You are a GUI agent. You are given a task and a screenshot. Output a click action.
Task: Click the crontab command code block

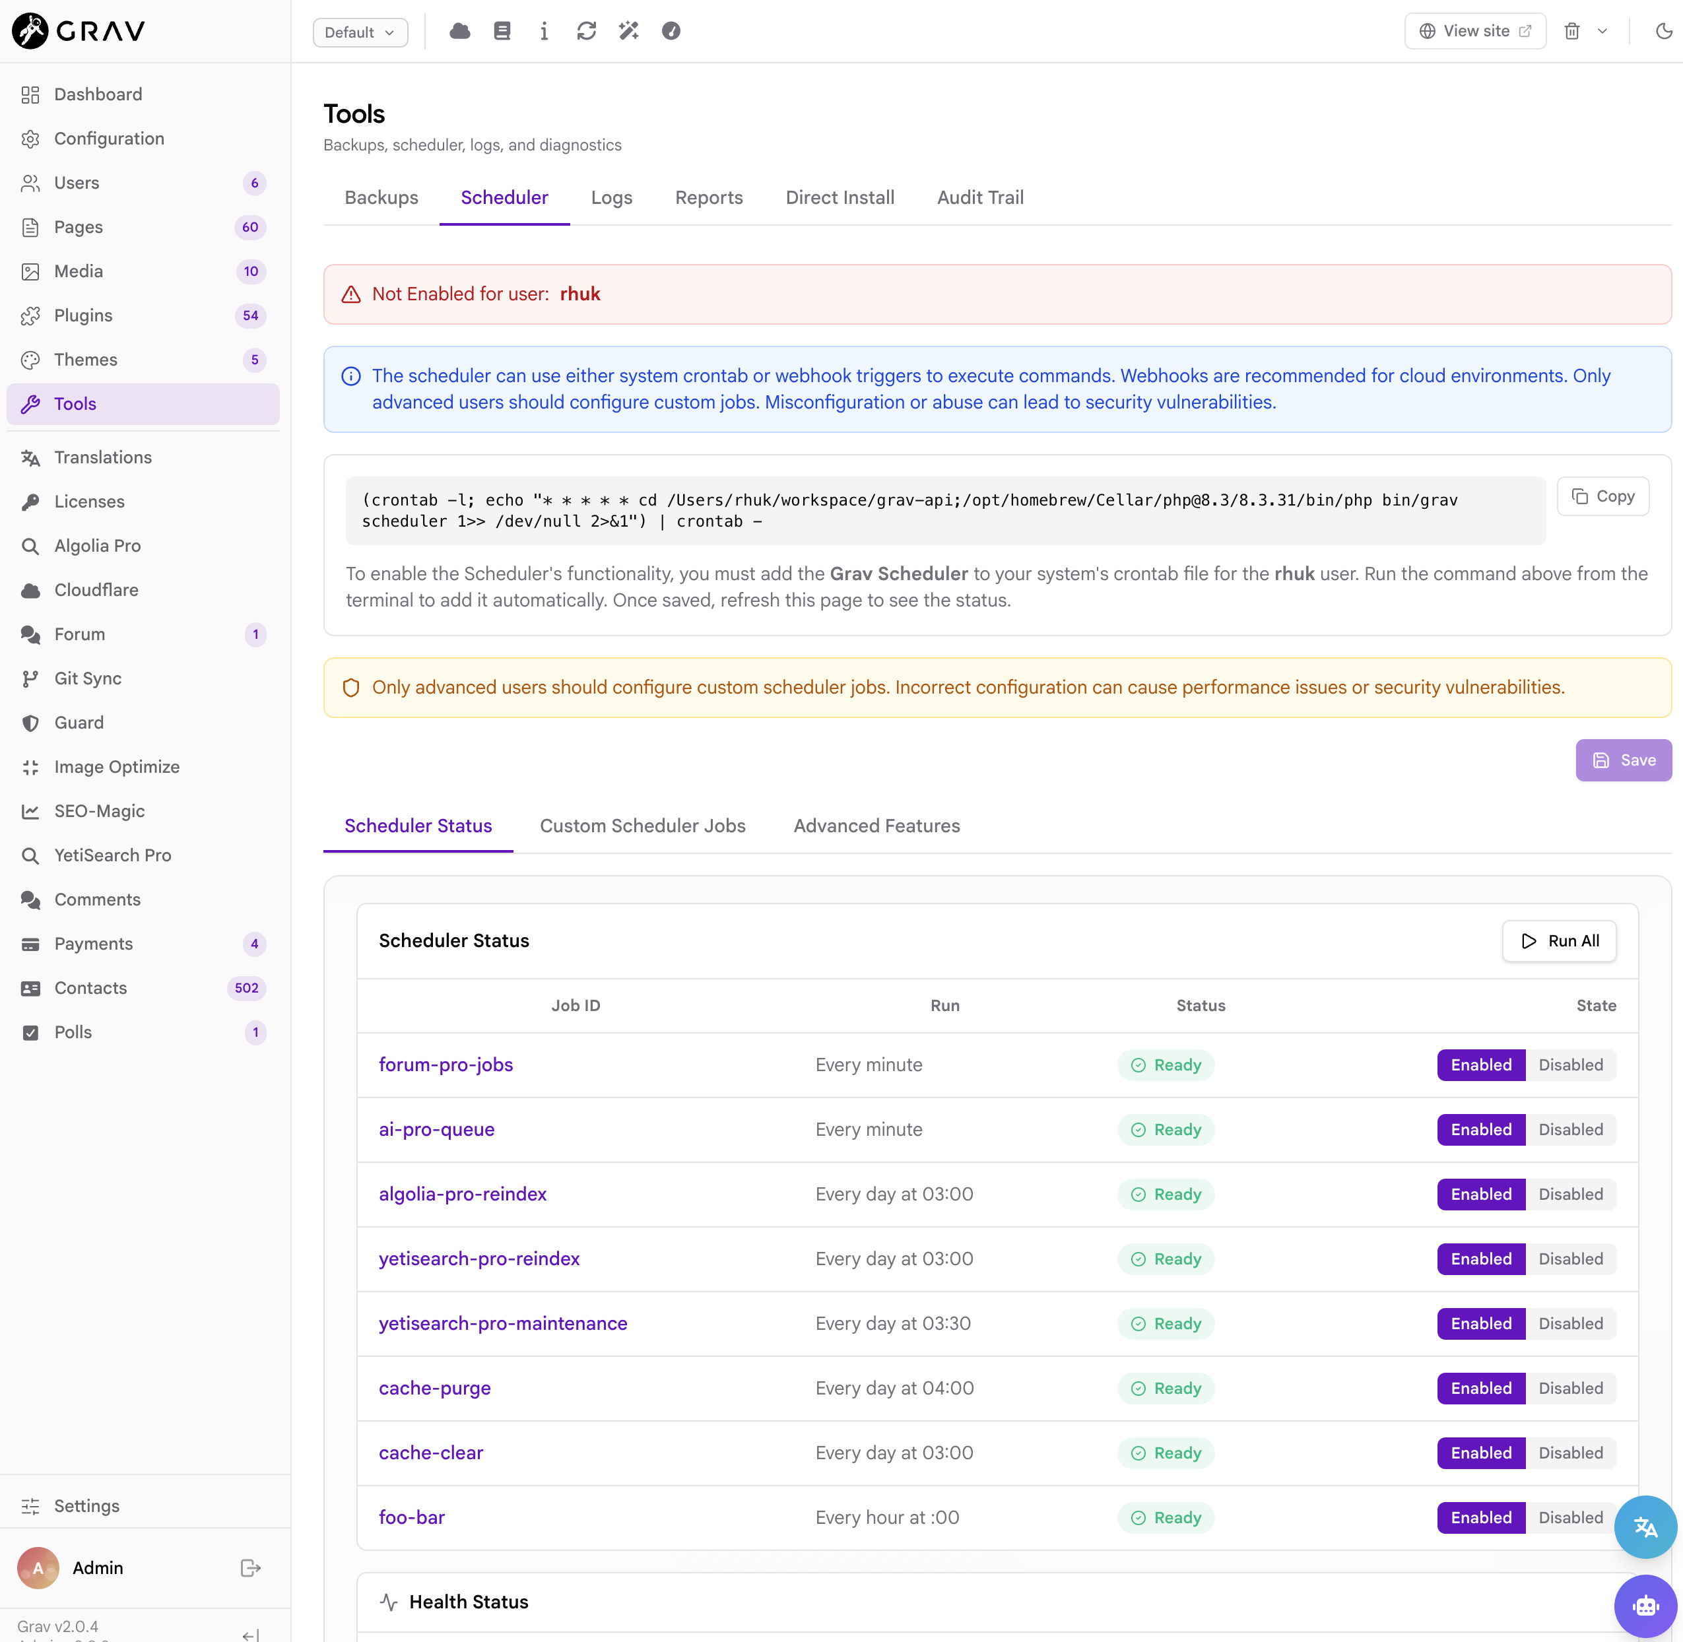click(x=945, y=511)
